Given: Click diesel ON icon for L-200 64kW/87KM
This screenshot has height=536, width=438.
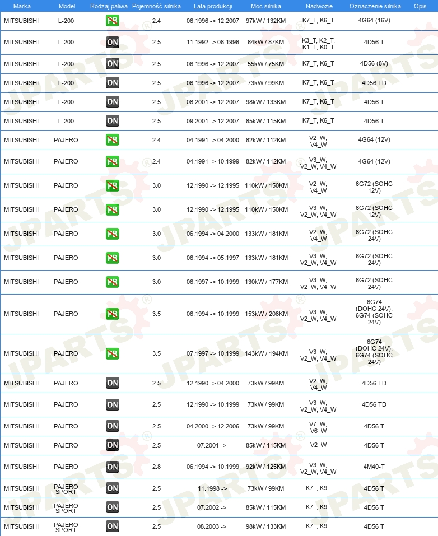Looking at the screenshot, I should coord(112,42).
